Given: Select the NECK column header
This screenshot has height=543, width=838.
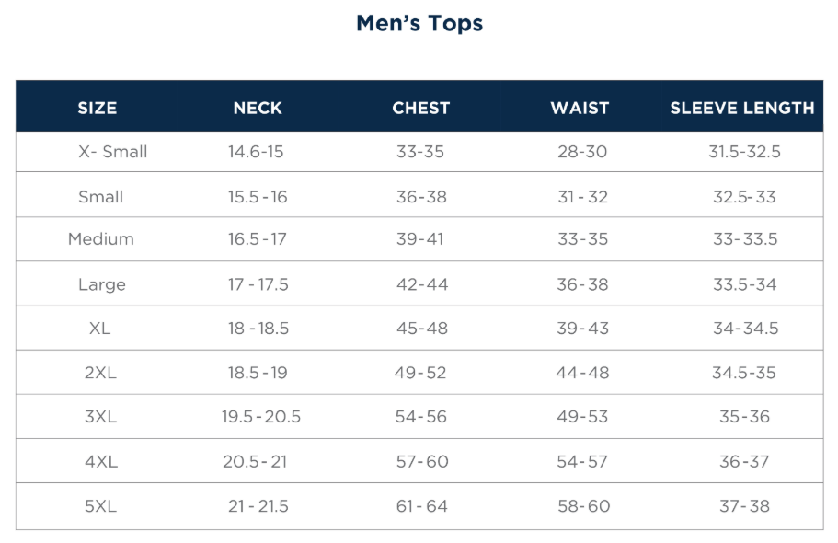Looking at the screenshot, I should click(x=258, y=108).
